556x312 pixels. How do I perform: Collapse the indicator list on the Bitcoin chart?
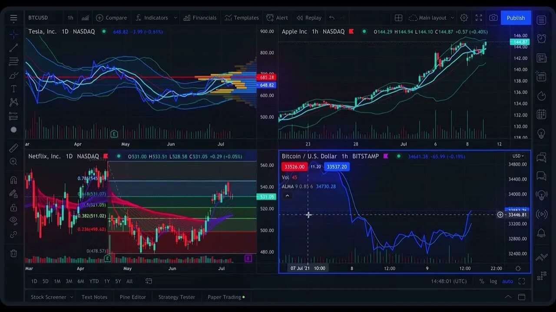[287, 196]
